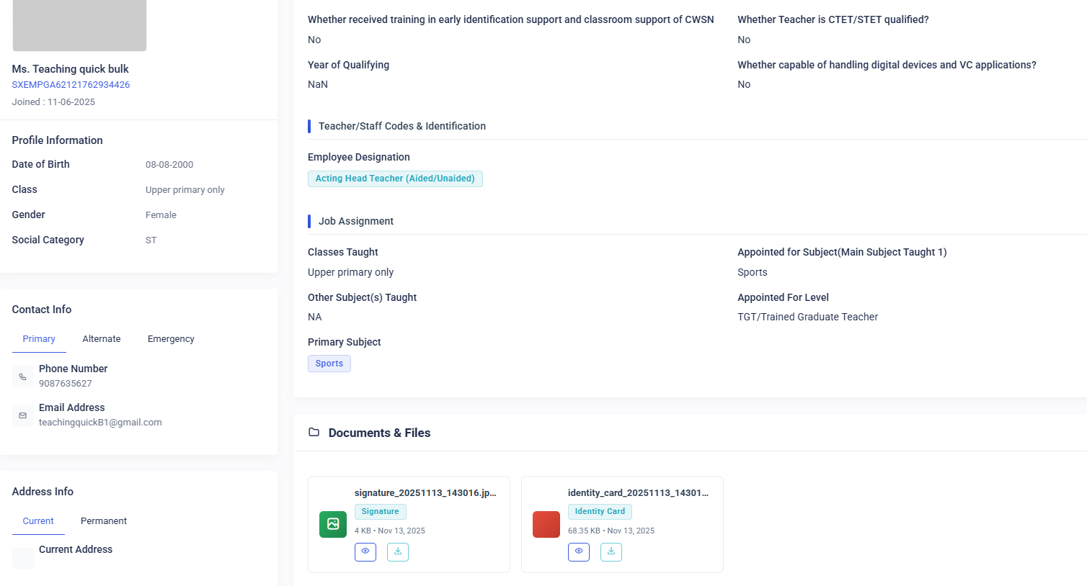Switch to the Emergency contact tab

171,339
